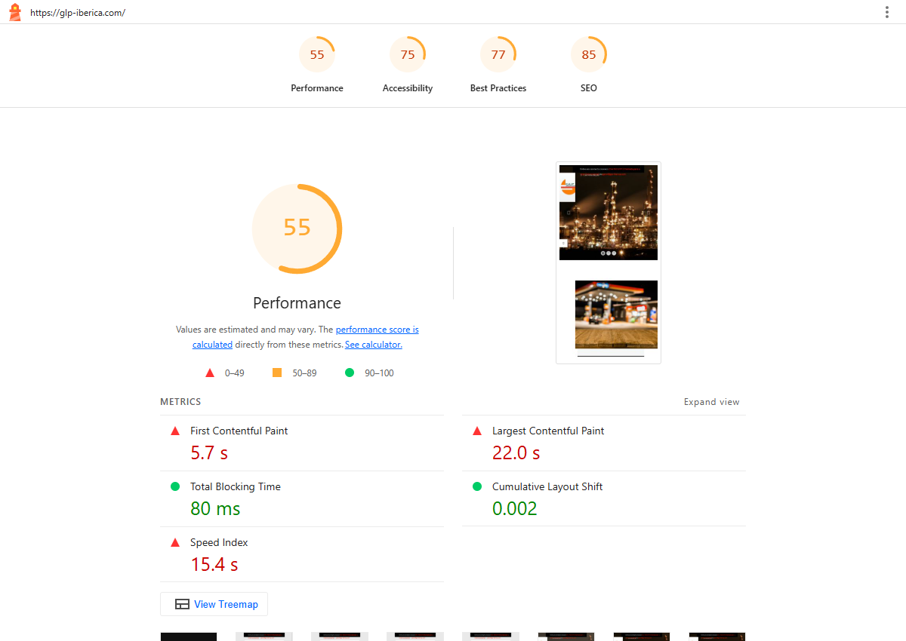Click the large 55 Performance gauge
The height and width of the screenshot is (641, 906).
coord(297,228)
